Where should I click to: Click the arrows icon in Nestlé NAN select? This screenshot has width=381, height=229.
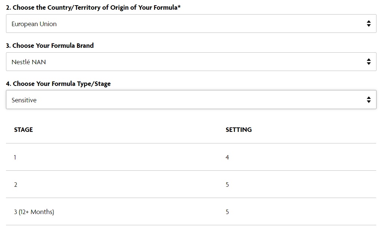[x=369, y=62]
